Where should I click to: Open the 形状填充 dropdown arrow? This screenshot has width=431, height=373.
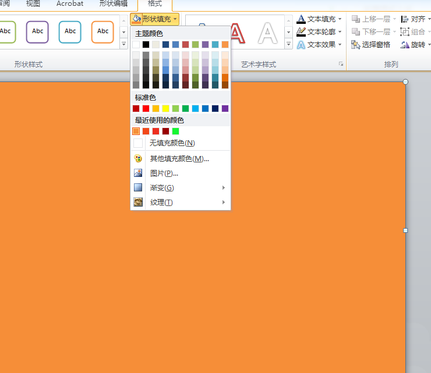tap(175, 19)
